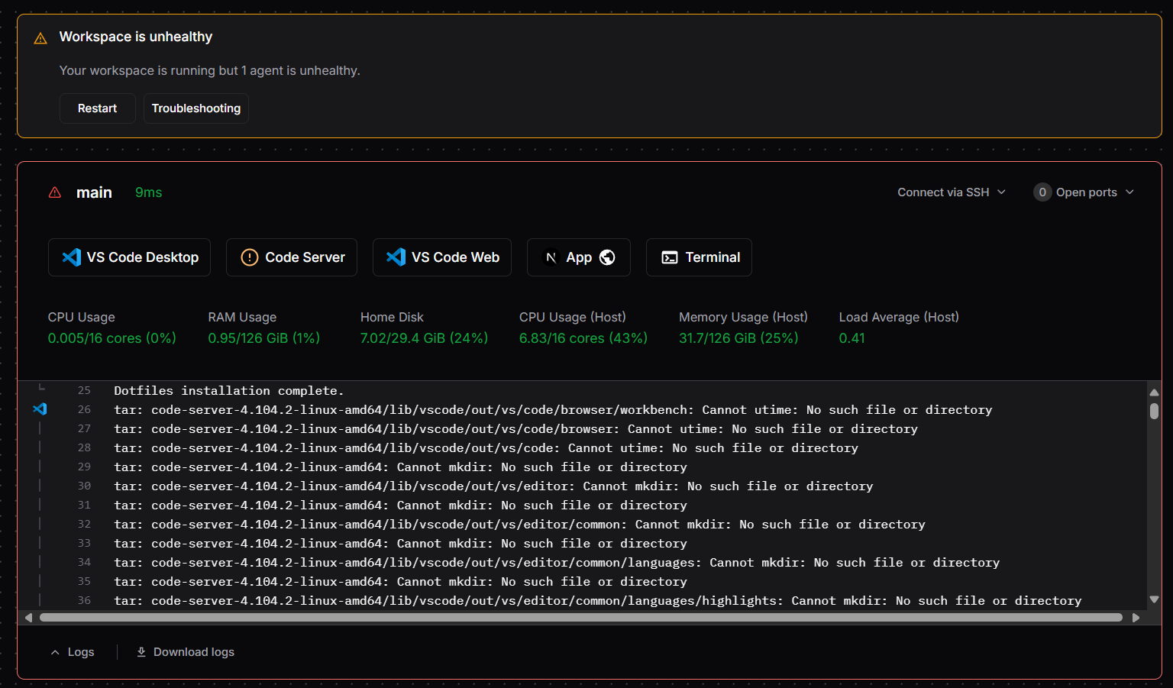
Task: Click the VS Code Web icon
Action: [396, 257]
